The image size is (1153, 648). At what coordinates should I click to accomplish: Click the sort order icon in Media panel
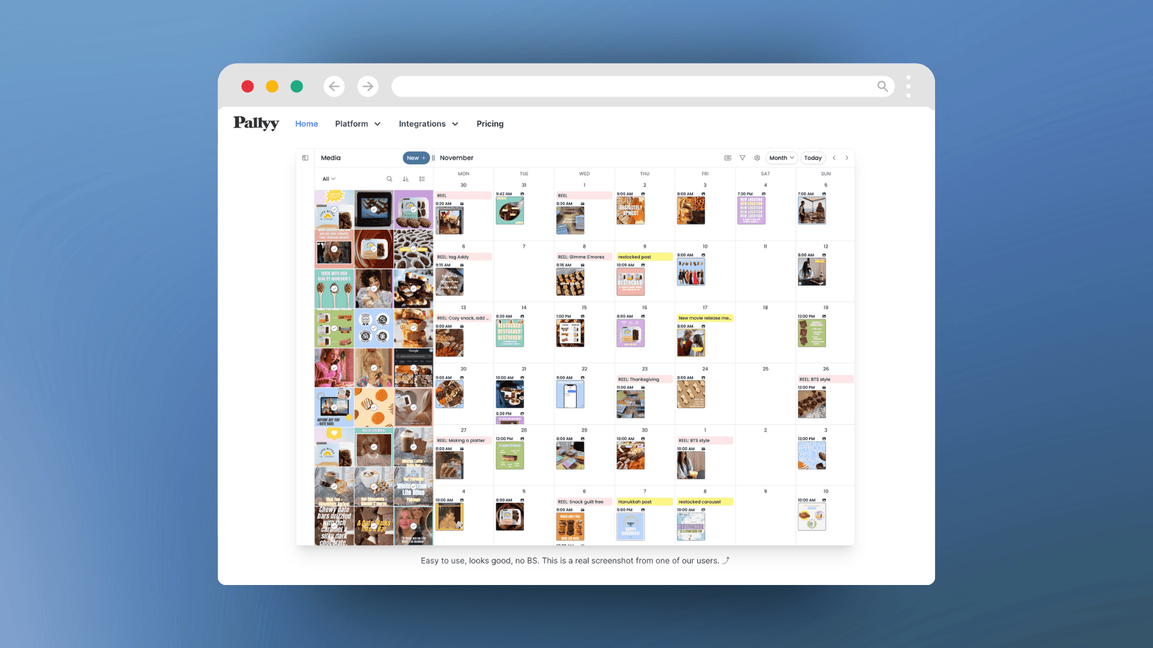tap(405, 179)
